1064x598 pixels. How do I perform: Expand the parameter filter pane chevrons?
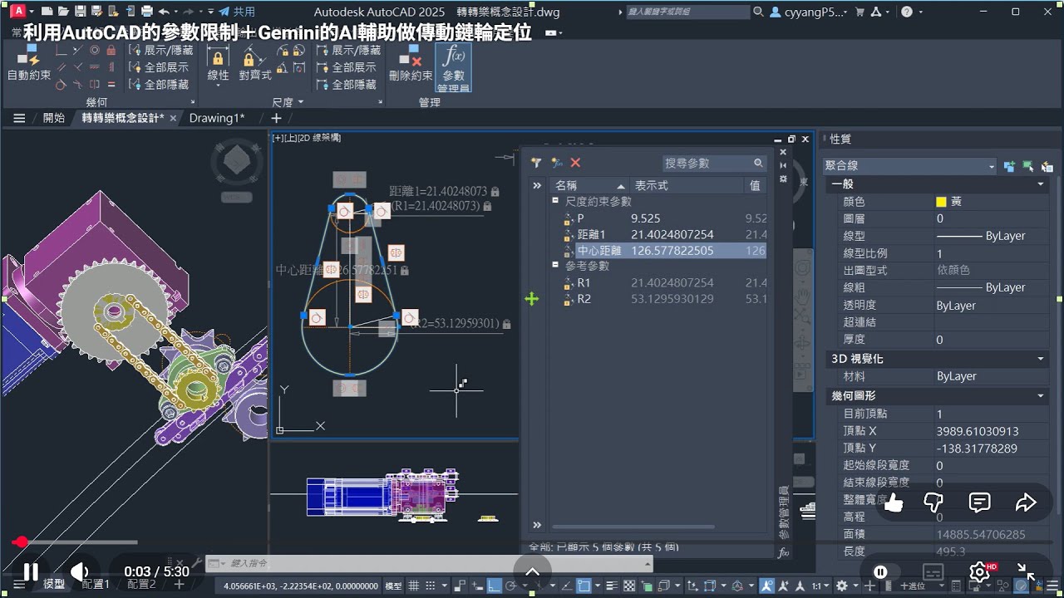537,185
